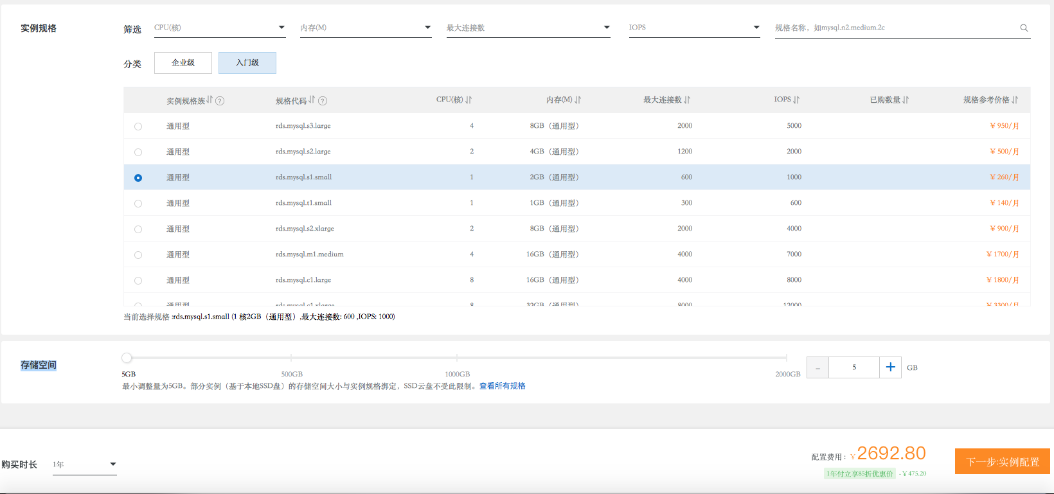Open the 查看所有规格 link
The image size is (1054, 494).
tap(502, 386)
